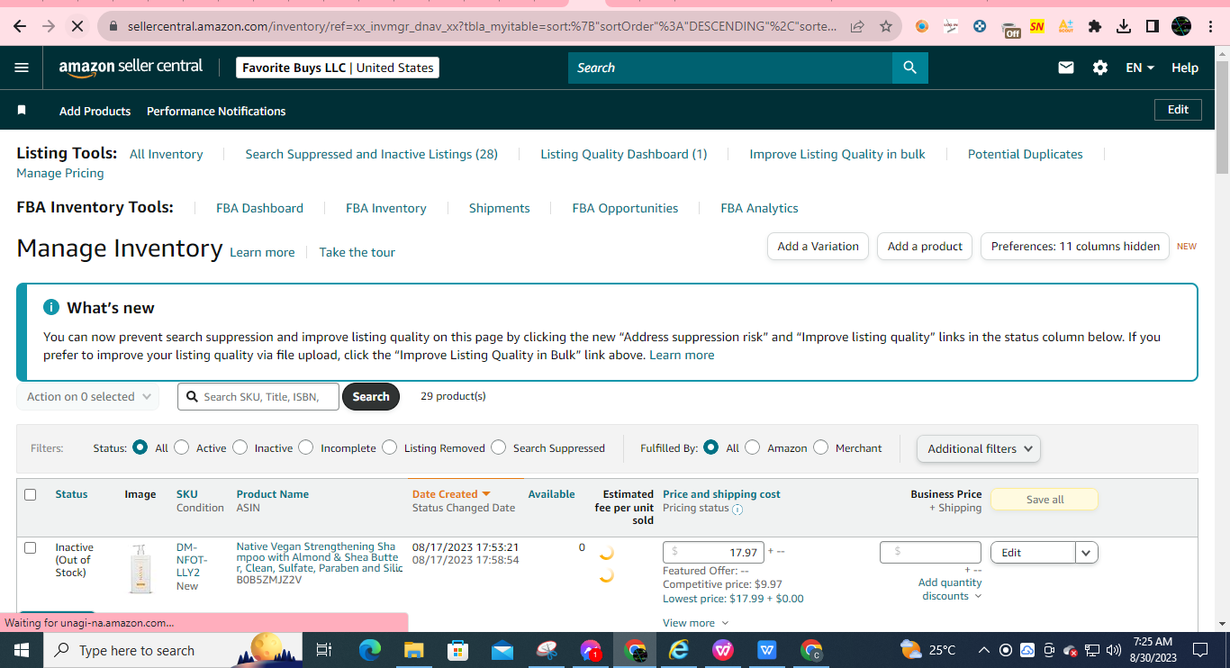Open the Edit button dropdown arrow

tap(1087, 553)
